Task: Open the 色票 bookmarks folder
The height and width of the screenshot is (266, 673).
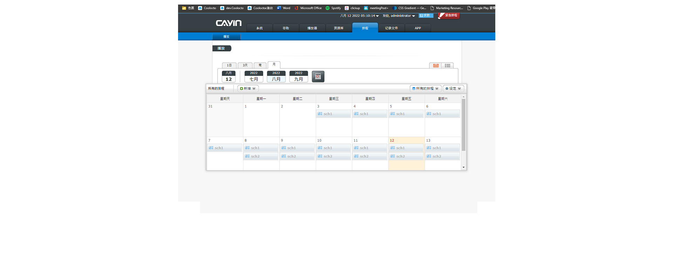Action: pos(188,8)
